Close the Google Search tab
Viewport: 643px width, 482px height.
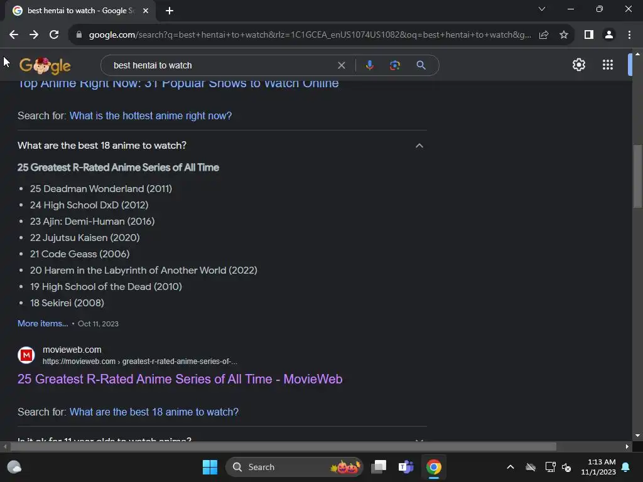coord(146,11)
